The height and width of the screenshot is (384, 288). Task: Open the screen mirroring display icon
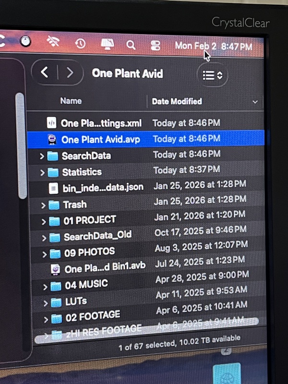click(107, 45)
